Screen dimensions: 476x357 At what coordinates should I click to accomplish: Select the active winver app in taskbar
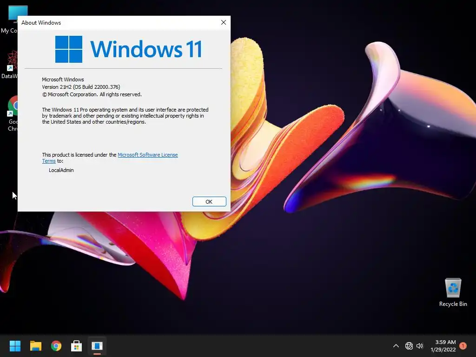tap(97, 346)
